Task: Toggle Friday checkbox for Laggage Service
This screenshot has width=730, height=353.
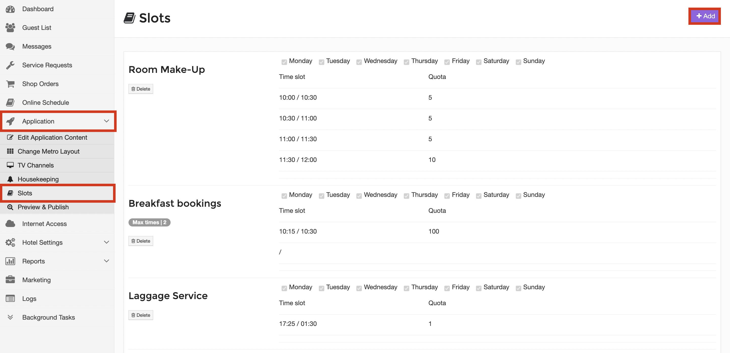Action: [447, 288]
